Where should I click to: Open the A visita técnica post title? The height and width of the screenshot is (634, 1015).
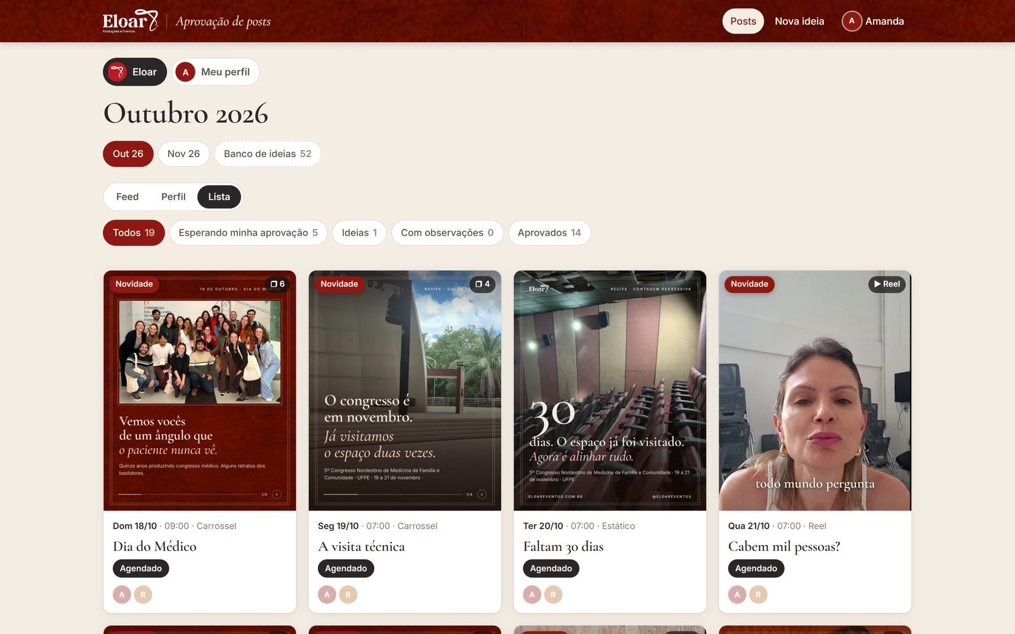point(362,547)
